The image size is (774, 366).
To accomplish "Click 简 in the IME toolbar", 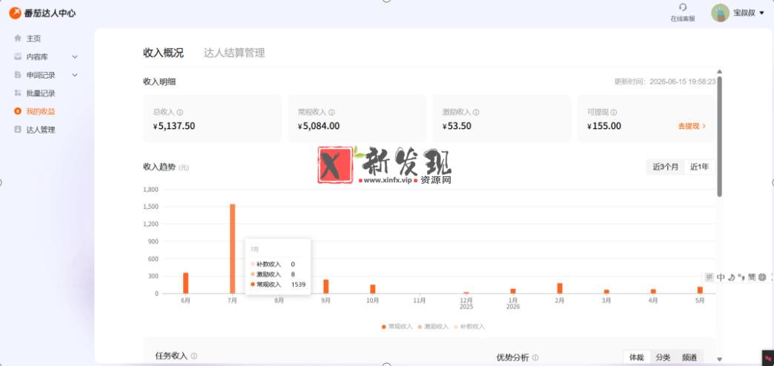I will tap(751, 277).
